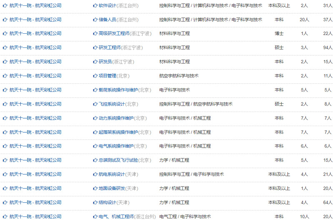Select the 37人 applicant count

point(328,20)
